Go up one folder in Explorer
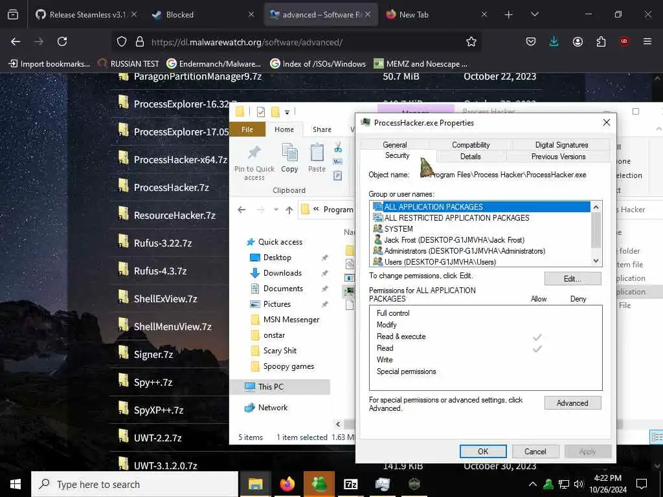Viewport: 663px width, 497px height. [289, 210]
